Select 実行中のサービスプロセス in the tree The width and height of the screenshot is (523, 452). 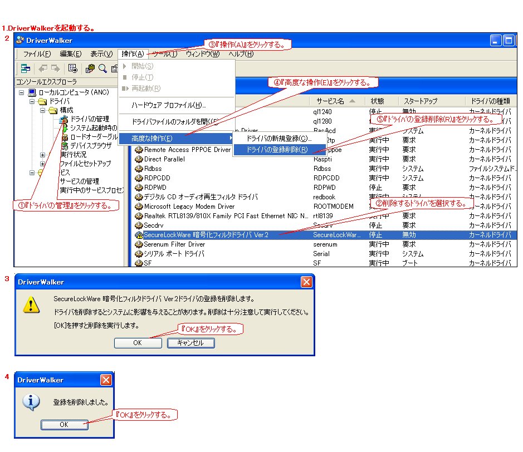coord(92,190)
